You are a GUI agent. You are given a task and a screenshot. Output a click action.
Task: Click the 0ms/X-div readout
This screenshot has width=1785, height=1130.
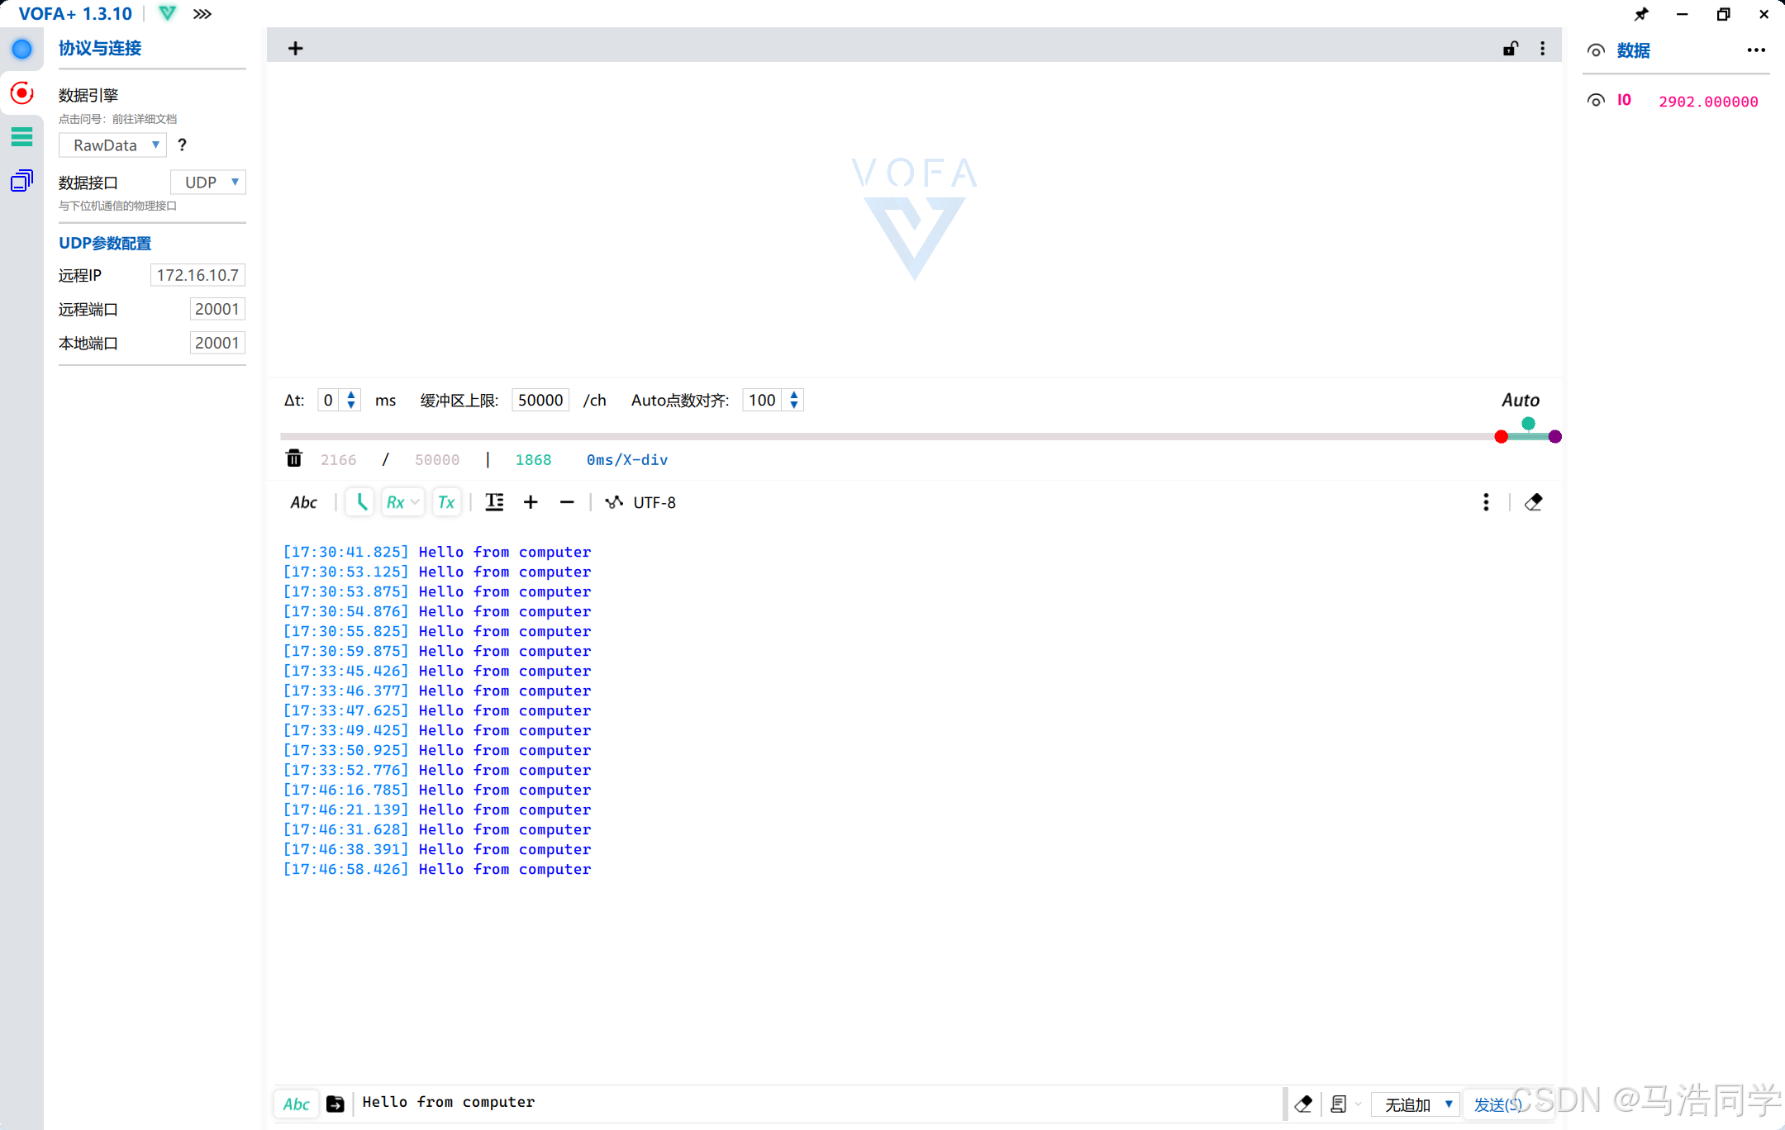[x=627, y=460]
